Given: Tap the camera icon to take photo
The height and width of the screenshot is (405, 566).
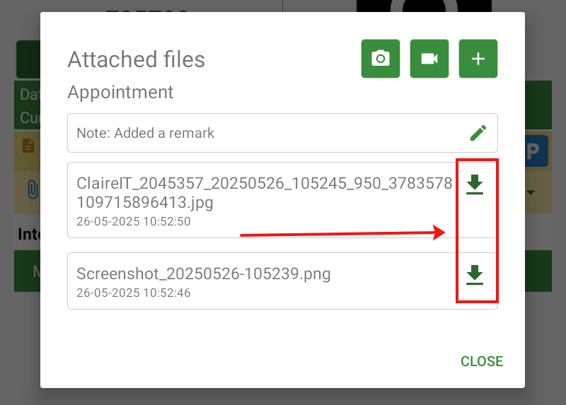Looking at the screenshot, I should click(381, 59).
